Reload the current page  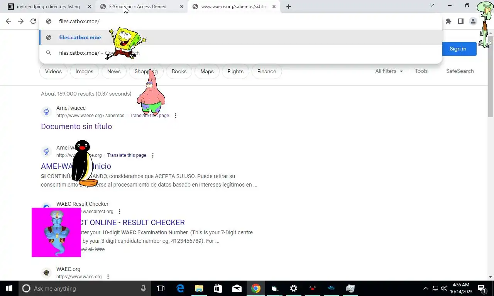point(33,21)
